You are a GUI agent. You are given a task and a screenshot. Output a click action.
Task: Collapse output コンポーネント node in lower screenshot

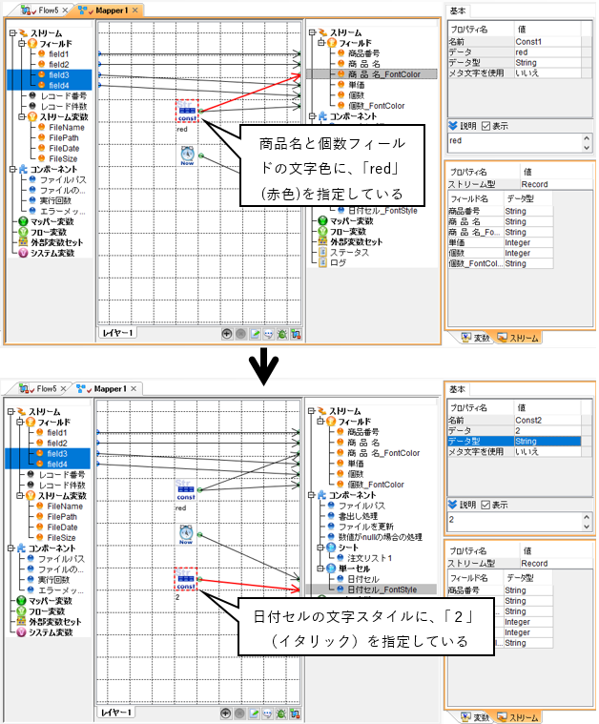(x=312, y=495)
